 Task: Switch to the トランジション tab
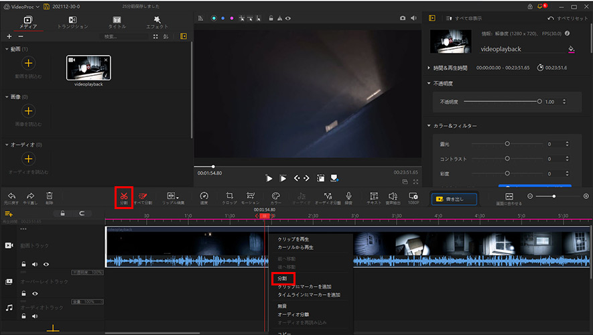click(72, 22)
